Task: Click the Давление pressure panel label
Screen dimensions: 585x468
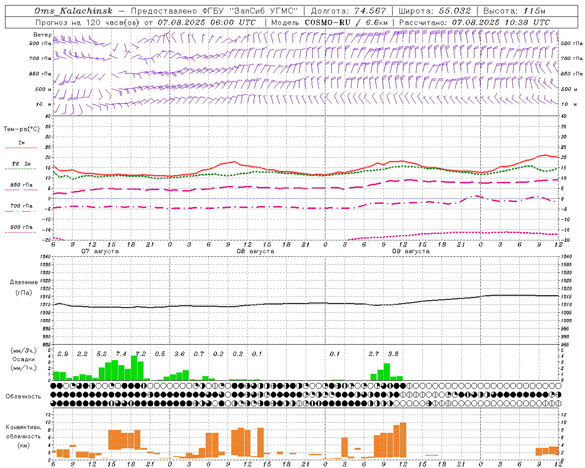Action: point(24,282)
